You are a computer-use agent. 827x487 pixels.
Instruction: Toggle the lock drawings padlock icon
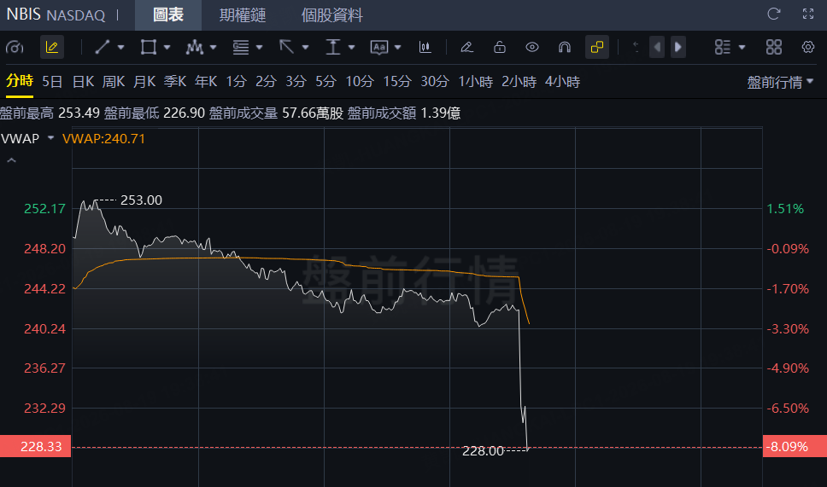coord(500,48)
